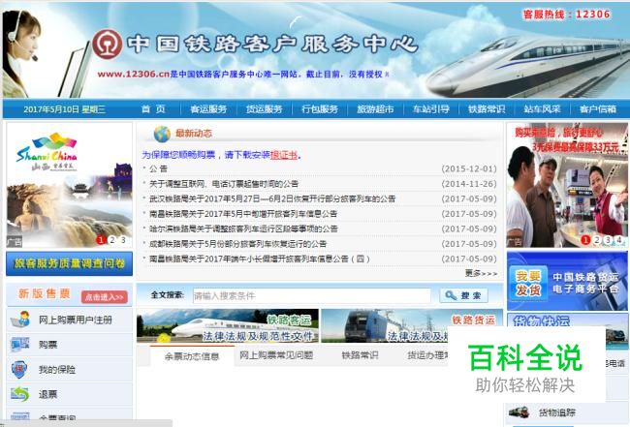Open 客户信箱 menu item
Screen dimensions: 630x427
(x=598, y=109)
